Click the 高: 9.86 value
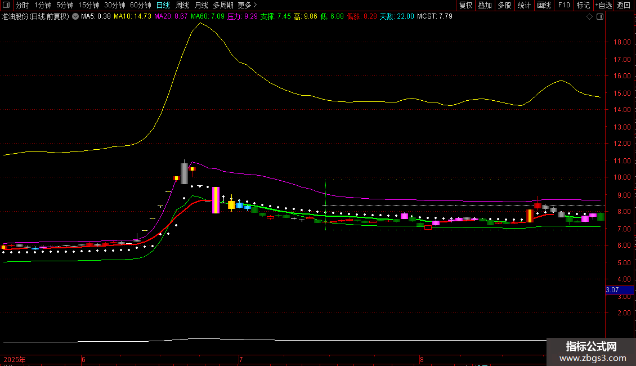 pyautogui.click(x=305, y=16)
